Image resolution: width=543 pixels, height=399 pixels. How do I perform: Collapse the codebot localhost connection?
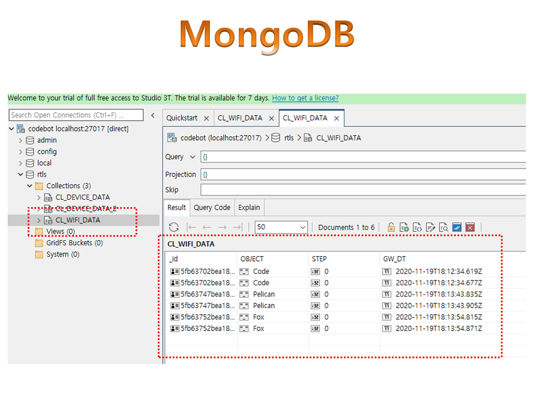coord(12,129)
